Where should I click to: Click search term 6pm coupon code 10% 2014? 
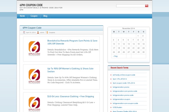tap(124, 83)
